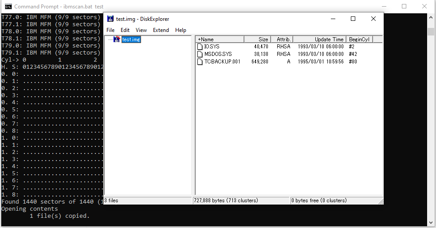This screenshot has width=436, height=228.
Task: Close the Command Prompt window
Action: tap(424, 6)
